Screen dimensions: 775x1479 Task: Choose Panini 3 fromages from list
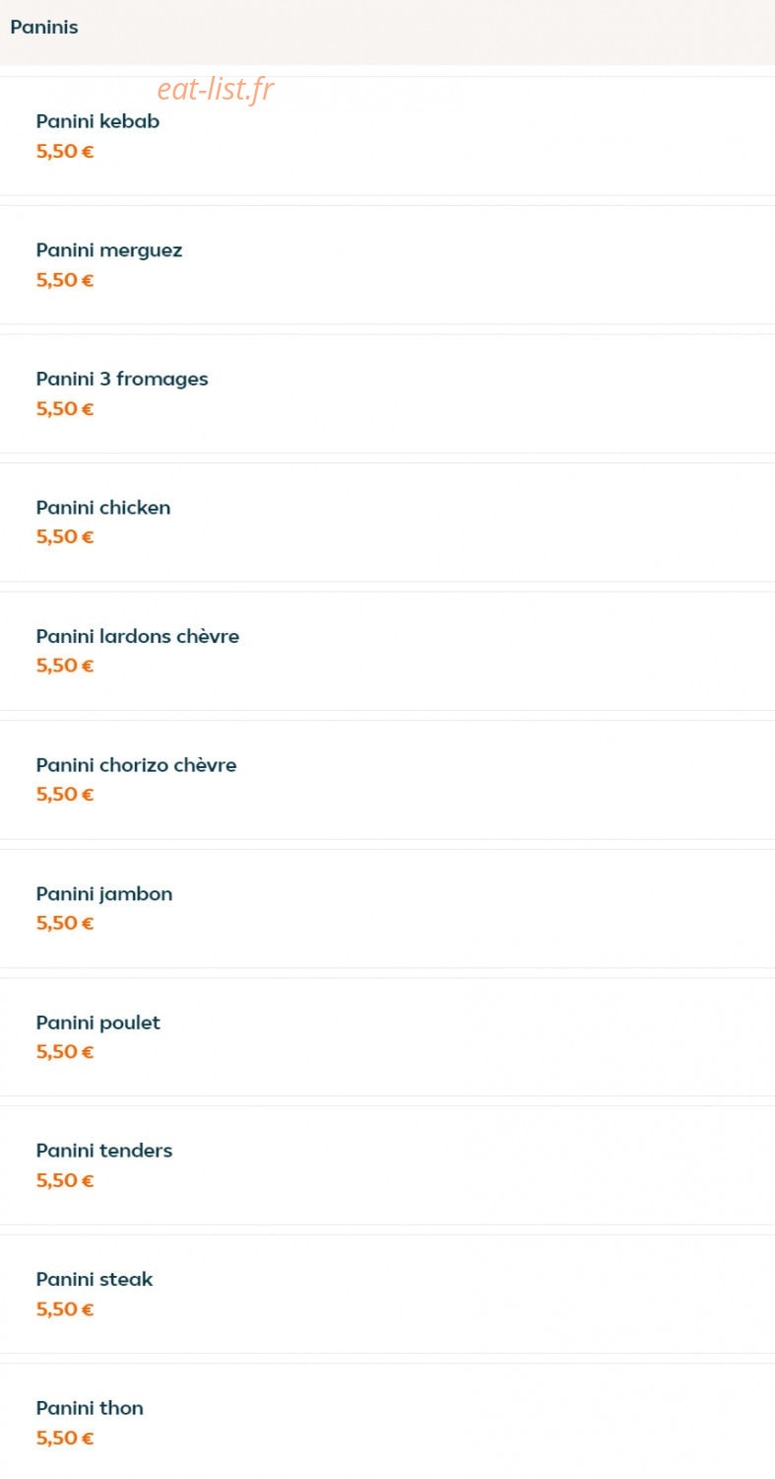click(x=387, y=393)
